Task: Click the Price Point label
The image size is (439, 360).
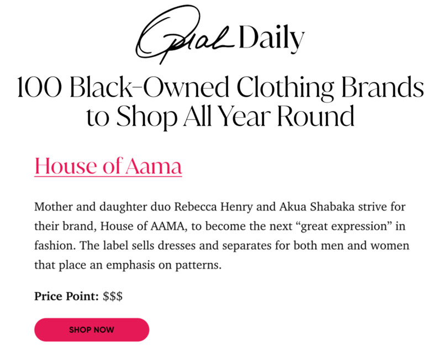Action: [66, 297]
